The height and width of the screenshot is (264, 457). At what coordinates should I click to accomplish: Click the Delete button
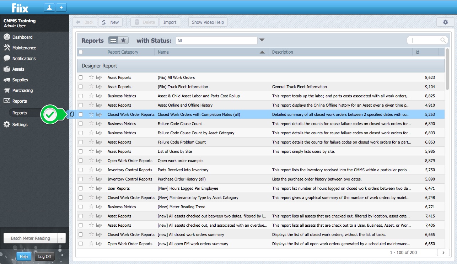click(x=145, y=22)
